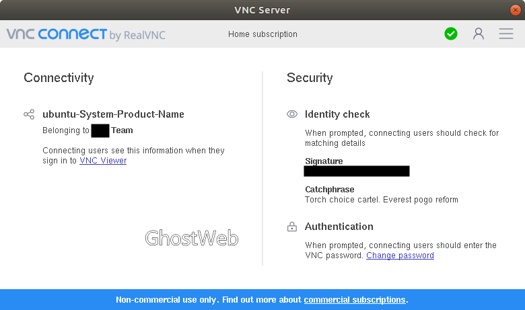Click the padlock icon beside Authentication
The image size is (525, 310).
(x=292, y=227)
